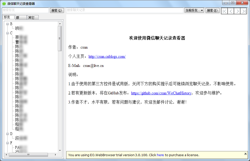
Task: Open the GitHub WeChatHistory repository link
Action: click(x=161, y=93)
